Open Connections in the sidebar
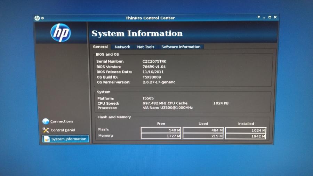313x176 pixels. pyautogui.click(x=62, y=121)
